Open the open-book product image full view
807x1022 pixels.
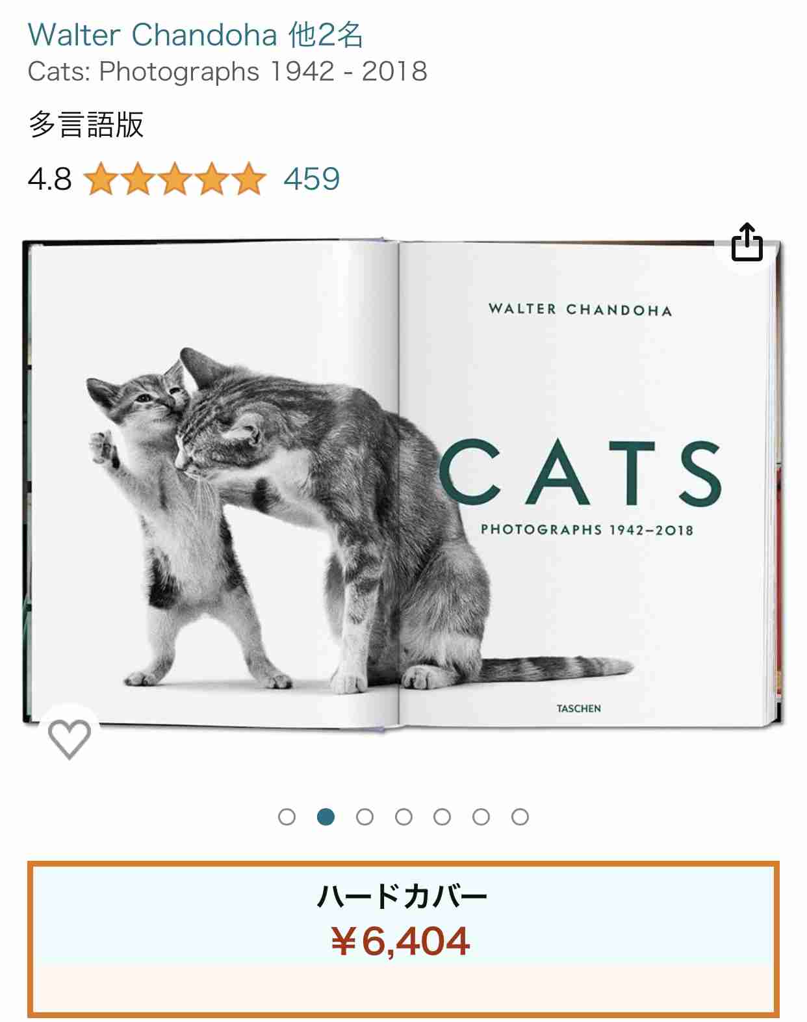click(x=403, y=484)
